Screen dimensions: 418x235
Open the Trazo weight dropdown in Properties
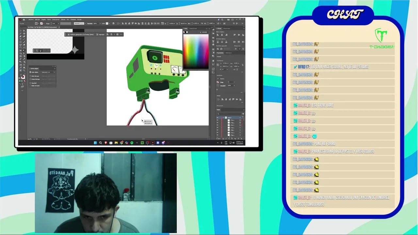point(234,82)
